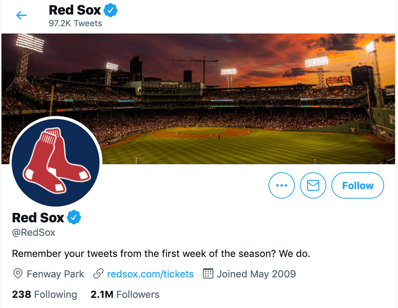398x308 pixels.
Task: Send a direct message via envelope icon
Action: point(313,185)
